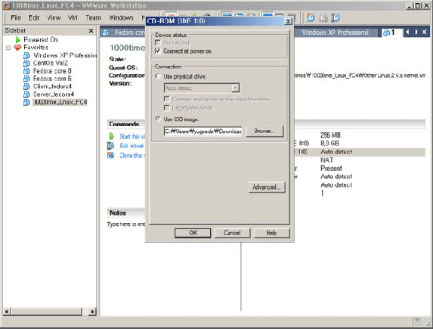Select the 1000time_Lnux_FC4 VM icon in the sidebar
433x329 pixels.
point(27,102)
